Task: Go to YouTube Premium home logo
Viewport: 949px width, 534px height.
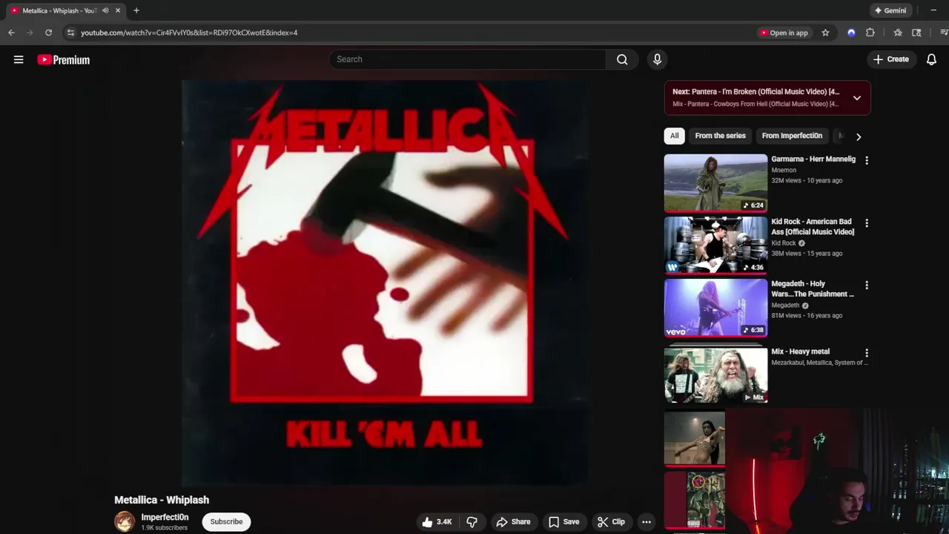Action: point(64,60)
